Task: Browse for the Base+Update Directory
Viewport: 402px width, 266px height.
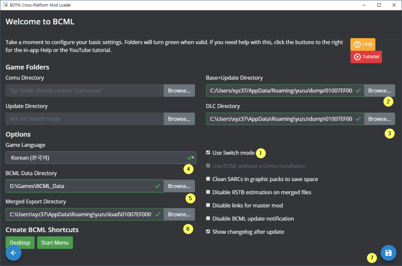Action: tap(379, 91)
